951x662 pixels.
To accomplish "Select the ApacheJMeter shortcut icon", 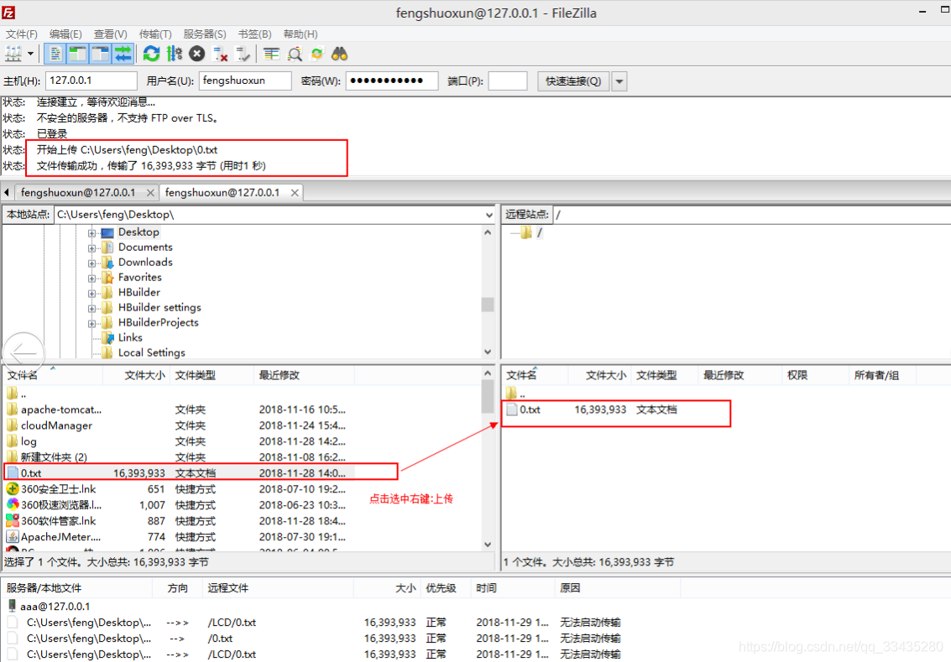I will click(x=12, y=536).
